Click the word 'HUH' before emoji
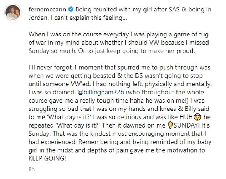 (x=186, y=117)
